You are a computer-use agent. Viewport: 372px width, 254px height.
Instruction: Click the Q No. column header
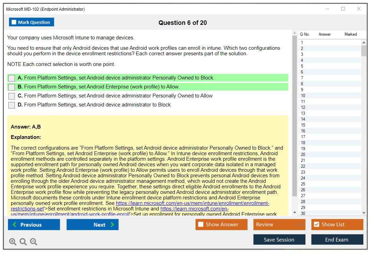(305, 34)
